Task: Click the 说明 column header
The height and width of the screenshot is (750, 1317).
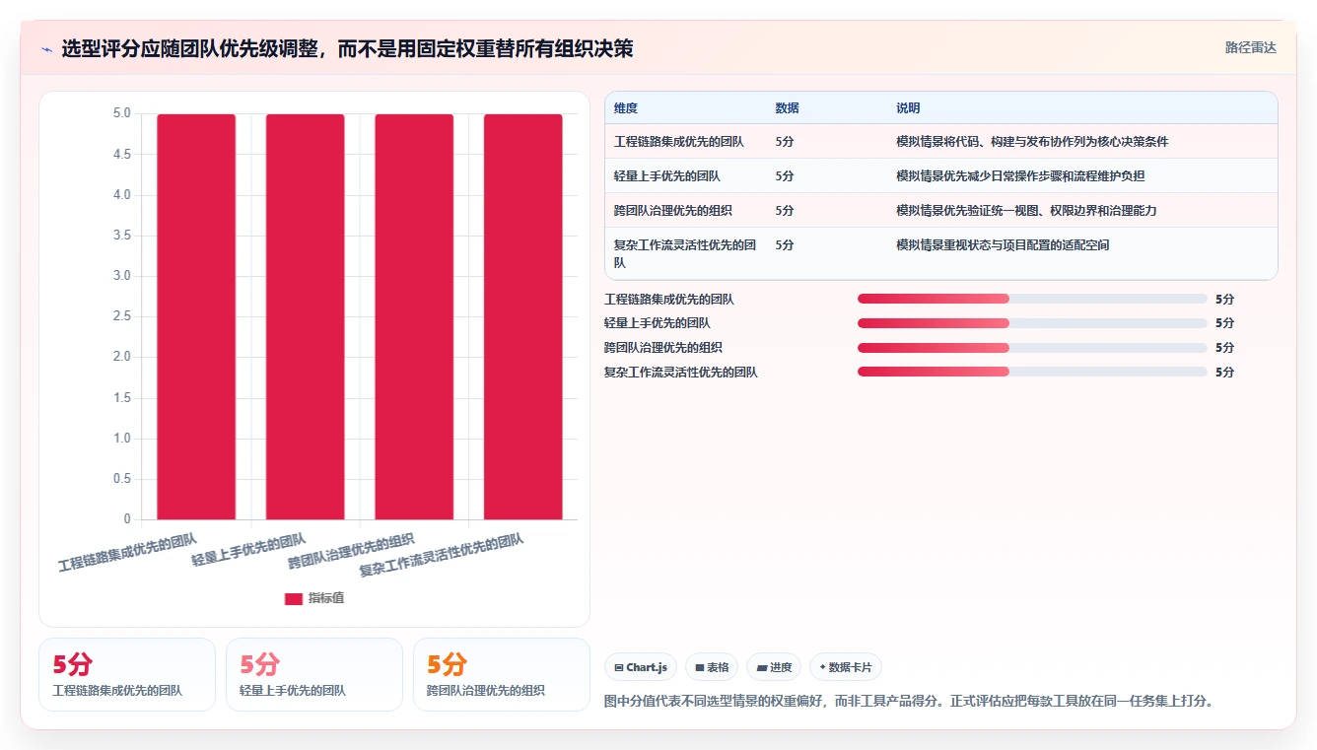Action: pos(908,108)
